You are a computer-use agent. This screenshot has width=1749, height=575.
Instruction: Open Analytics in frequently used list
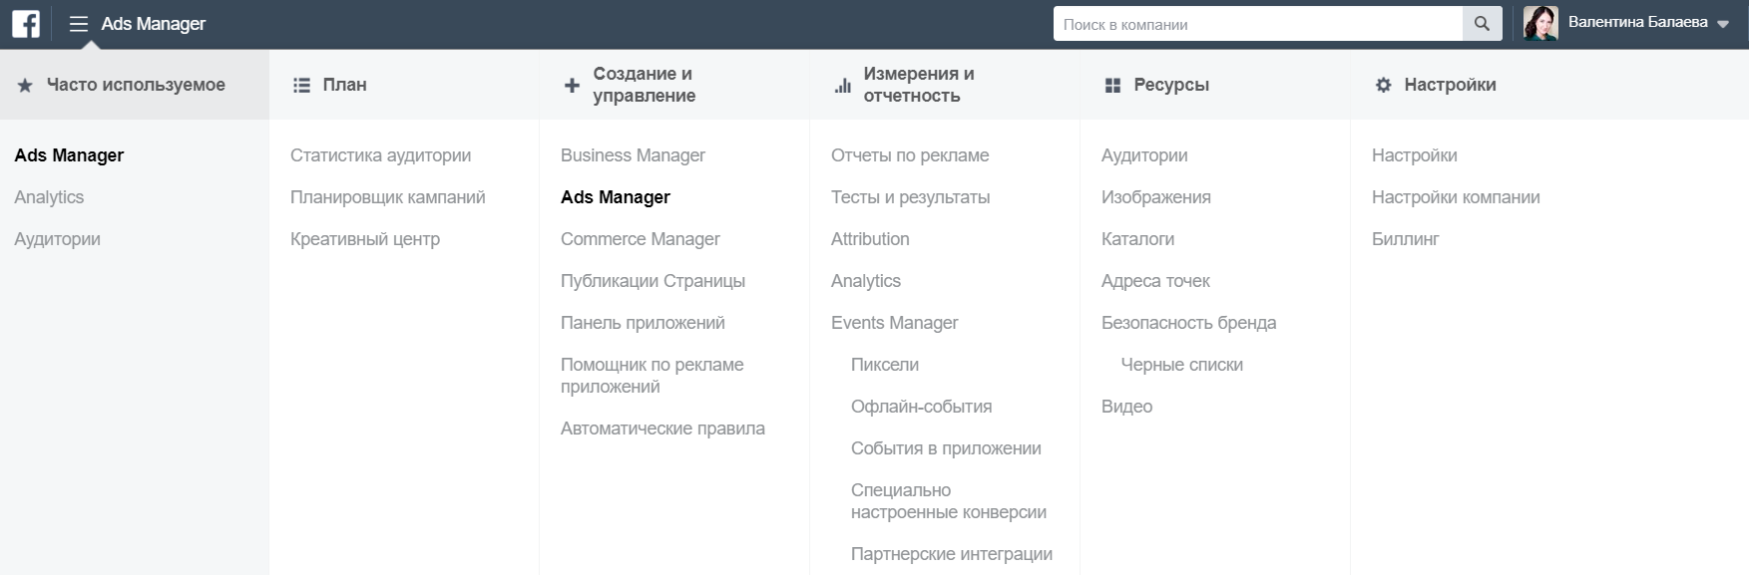pyautogui.click(x=49, y=197)
